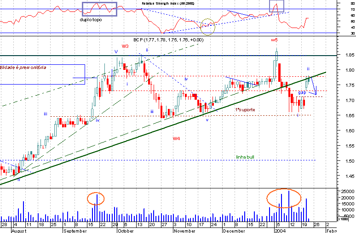356x233 pixels.
Task: Click the 'September' month label
Action: 75,231
